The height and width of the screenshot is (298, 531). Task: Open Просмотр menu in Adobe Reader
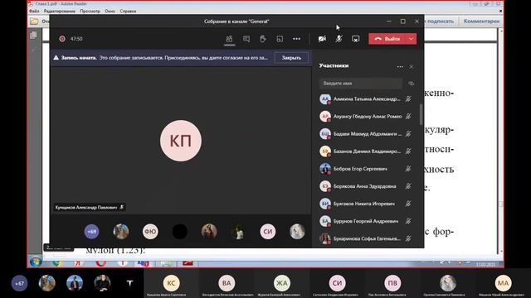tap(90, 11)
